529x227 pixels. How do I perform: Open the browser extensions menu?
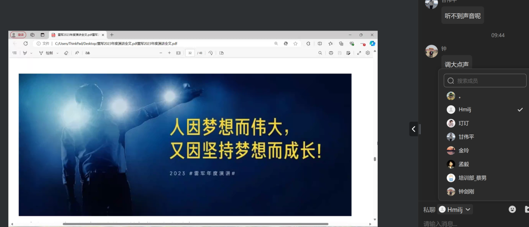(308, 43)
